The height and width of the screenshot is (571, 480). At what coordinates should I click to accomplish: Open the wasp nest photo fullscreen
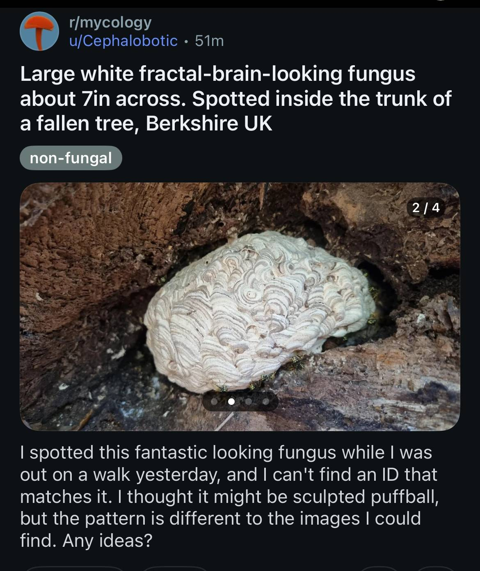[240, 306]
